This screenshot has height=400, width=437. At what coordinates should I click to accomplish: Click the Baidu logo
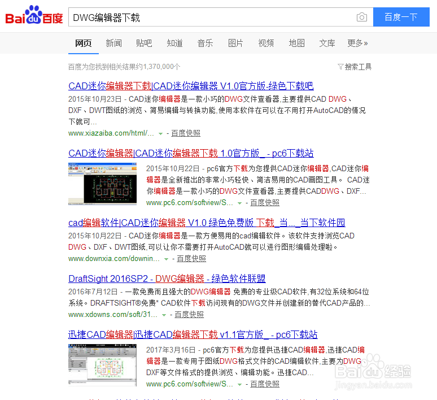34,15
